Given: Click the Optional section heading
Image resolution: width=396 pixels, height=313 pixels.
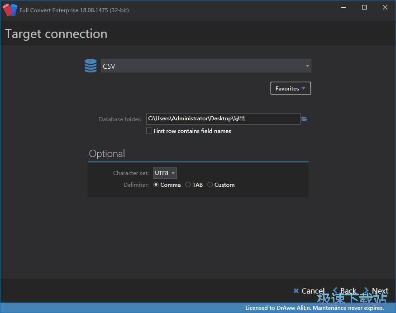Looking at the screenshot, I should tap(107, 153).
